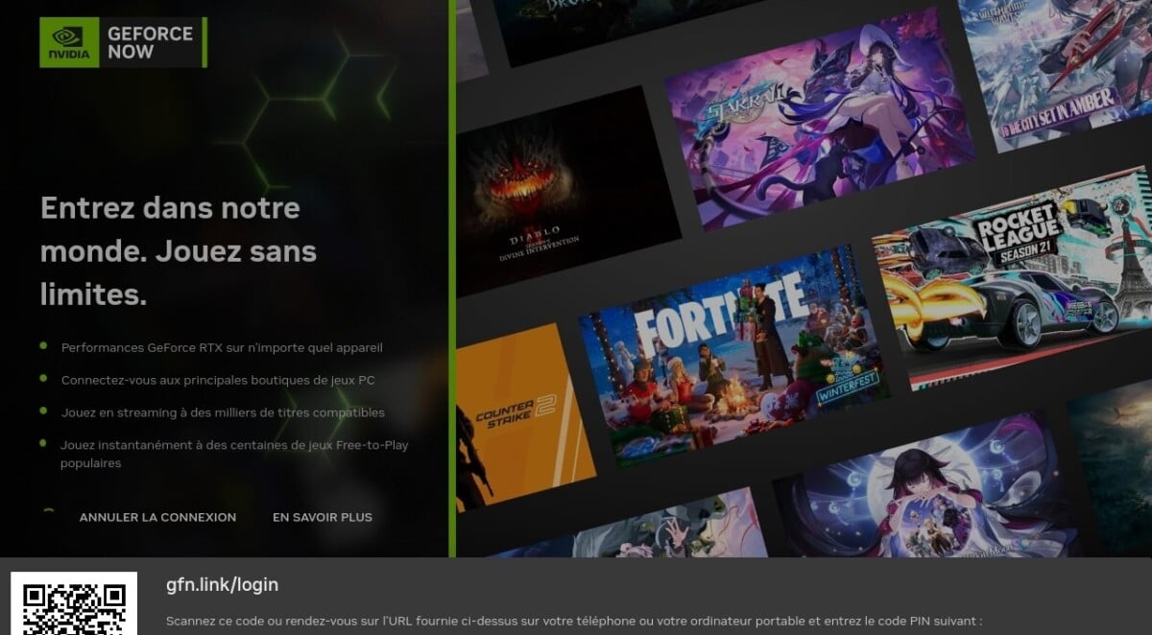Screen dimensions: 1152x635
Task: Click the Entrez dans notre monde headline
Action: click(178, 251)
